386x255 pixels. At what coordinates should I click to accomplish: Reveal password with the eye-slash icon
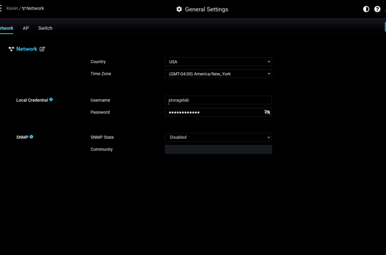(267, 112)
